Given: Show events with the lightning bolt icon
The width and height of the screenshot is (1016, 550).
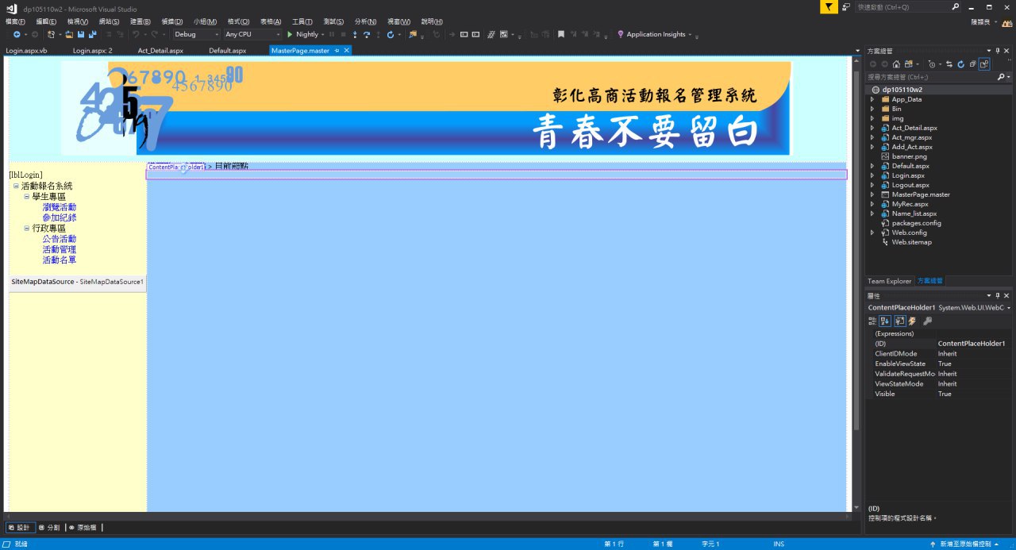Looking at the screenshot, I should click(x=912, y=321).
